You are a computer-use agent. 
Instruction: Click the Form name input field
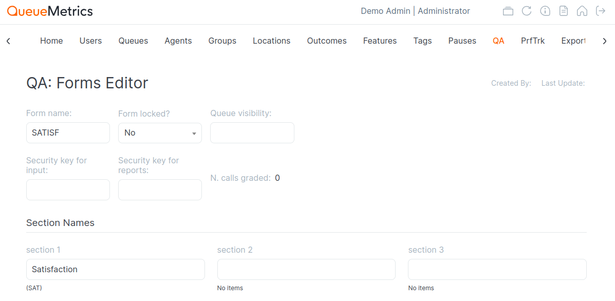pos(68,133)
